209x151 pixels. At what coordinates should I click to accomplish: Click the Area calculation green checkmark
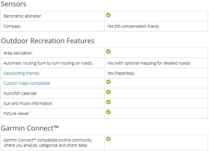click(108, 52)
